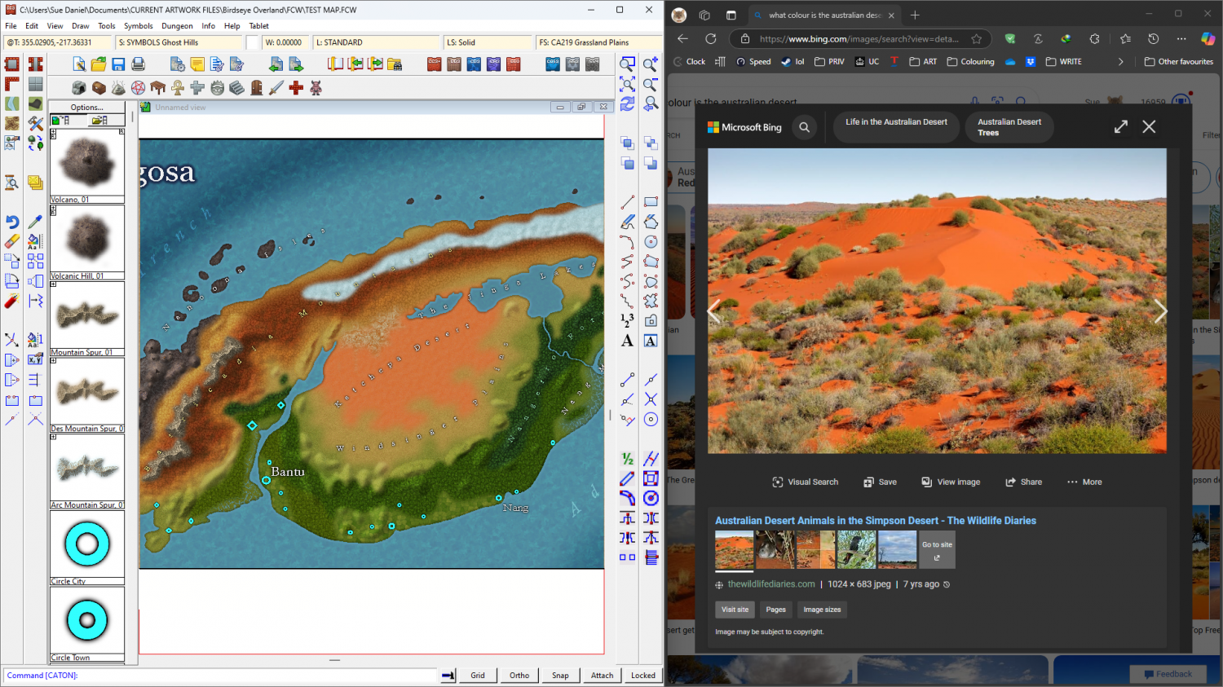This screenshot has width=1223, height=687.
Task: Click the hammer and pencil drawing tools icon
Action: (x=35, y=123)
